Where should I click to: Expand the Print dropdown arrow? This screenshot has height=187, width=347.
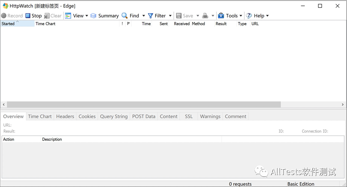[x=213, y=16]
